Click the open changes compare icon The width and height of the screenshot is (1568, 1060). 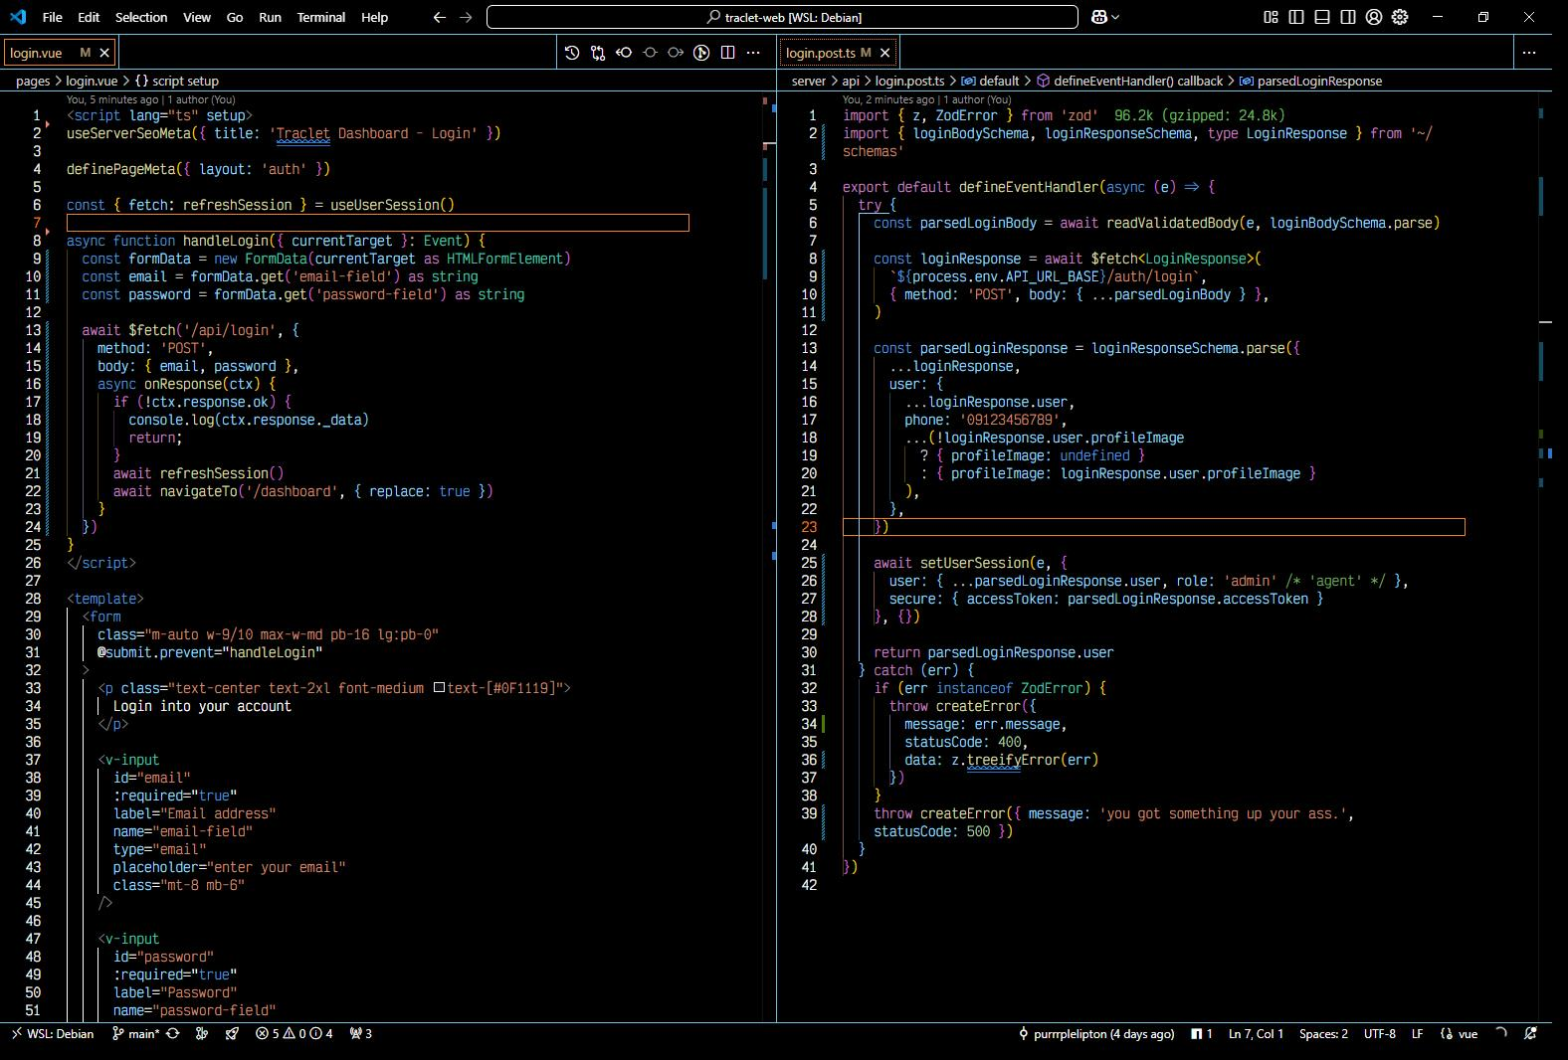point(598,53)
